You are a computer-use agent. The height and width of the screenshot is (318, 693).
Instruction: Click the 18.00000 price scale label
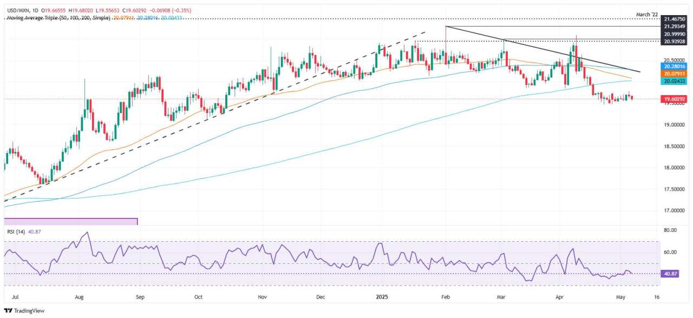tap(675, 168)
